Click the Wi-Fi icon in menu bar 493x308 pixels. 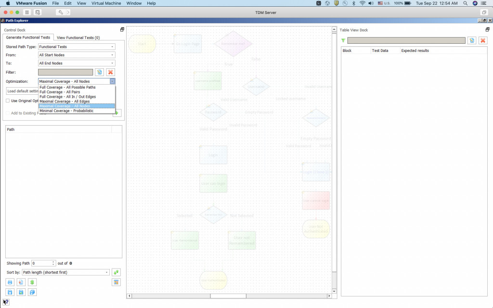362,3
